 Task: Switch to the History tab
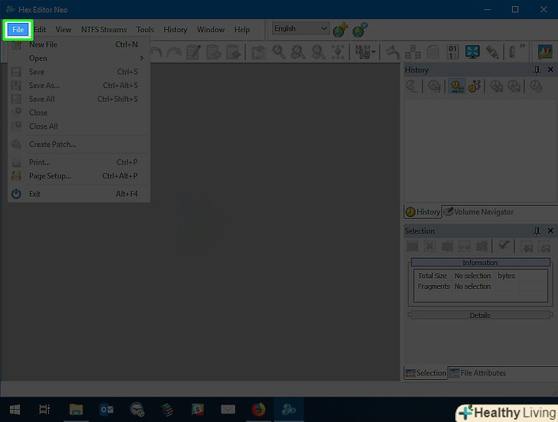(423, 212)
